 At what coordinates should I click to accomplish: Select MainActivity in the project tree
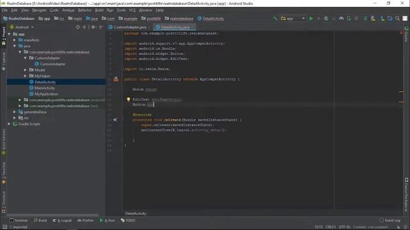click(44, 88)
